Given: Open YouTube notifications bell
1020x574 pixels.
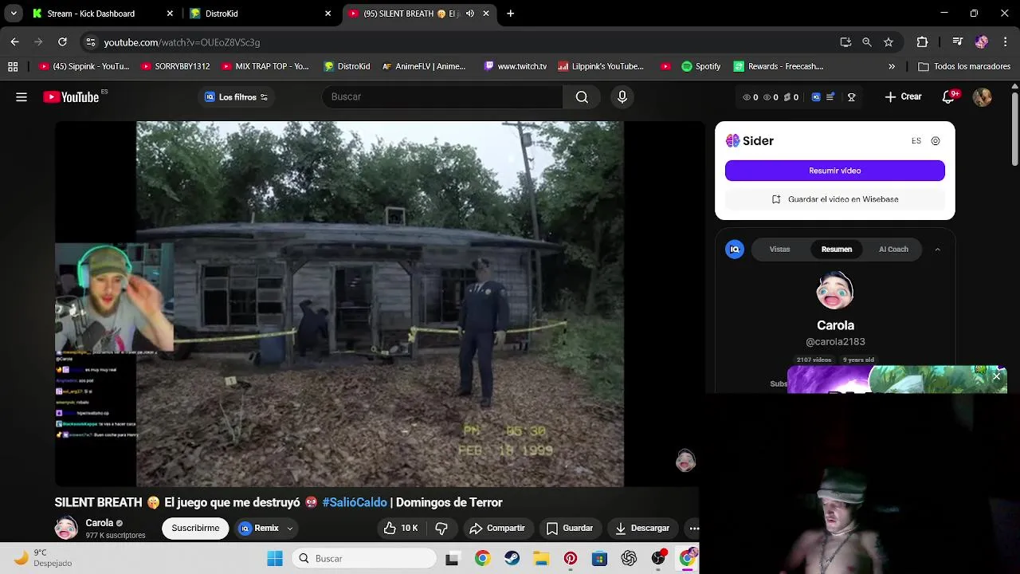Looking at the screenshot, I should click(x=948, y=96).
